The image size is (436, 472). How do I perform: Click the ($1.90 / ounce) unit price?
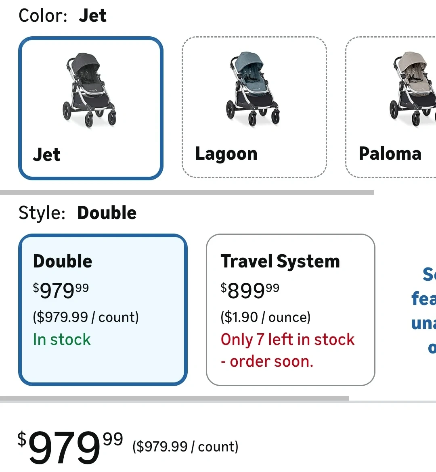(x=265, y=317)
